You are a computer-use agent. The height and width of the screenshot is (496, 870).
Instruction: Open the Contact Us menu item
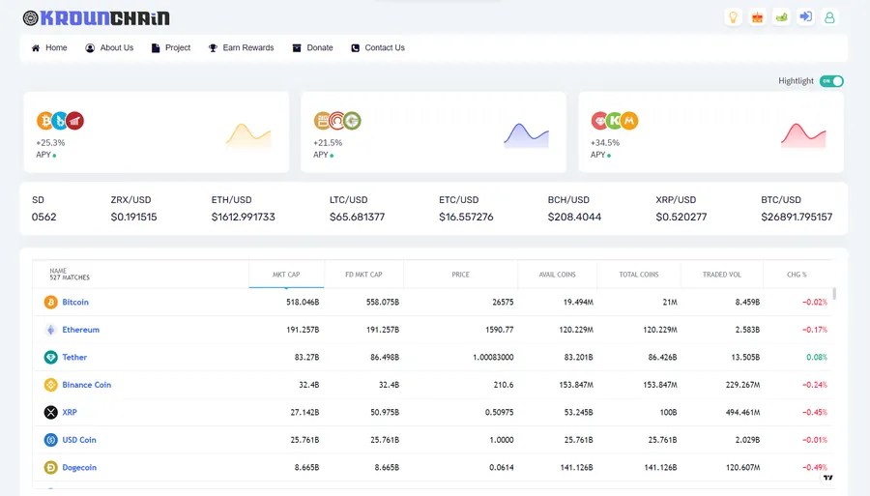pos(378,47)
